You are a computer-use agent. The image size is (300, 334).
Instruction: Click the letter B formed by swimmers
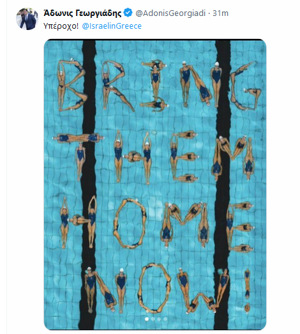(x=72, y=85)
